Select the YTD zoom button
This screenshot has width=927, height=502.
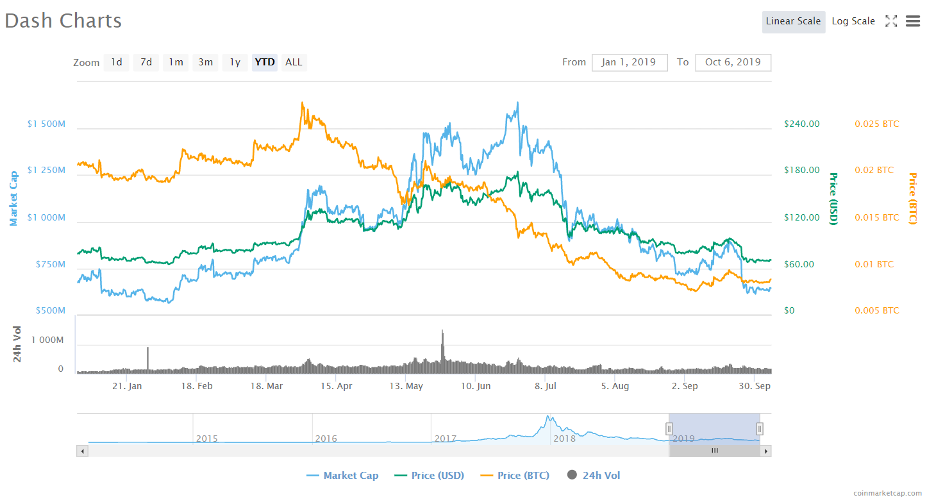pos(265,62)
